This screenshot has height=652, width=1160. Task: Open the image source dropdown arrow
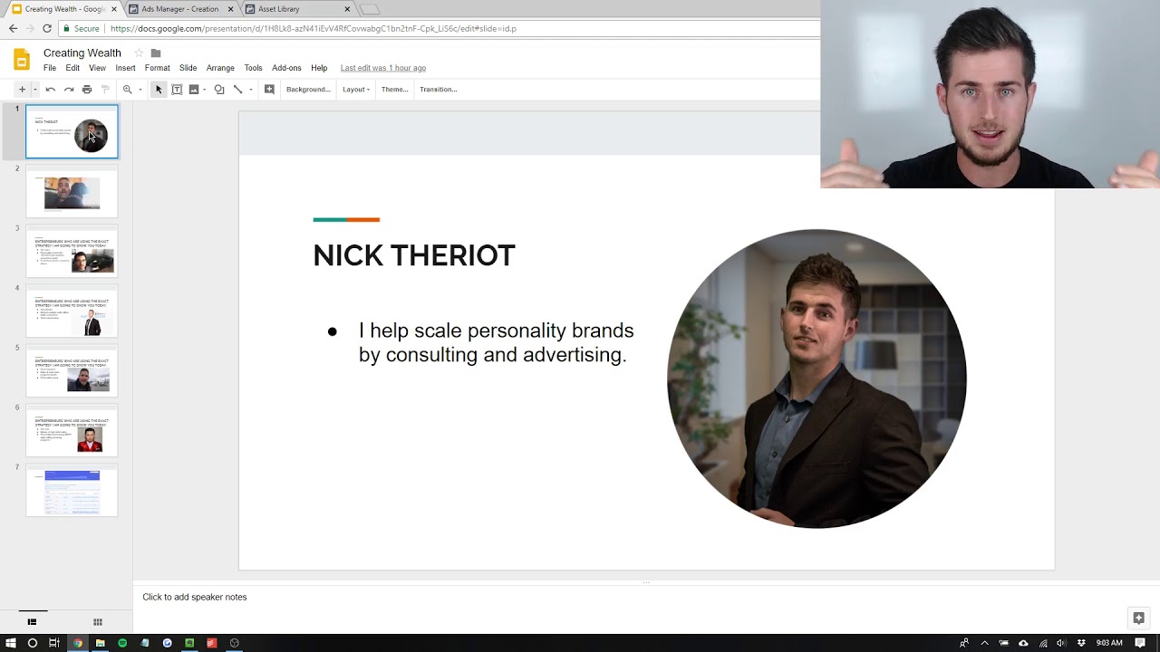click(x=205, y=90)
